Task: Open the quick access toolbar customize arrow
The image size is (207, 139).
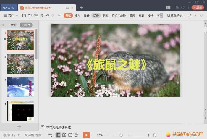Action: pos(59,16)
